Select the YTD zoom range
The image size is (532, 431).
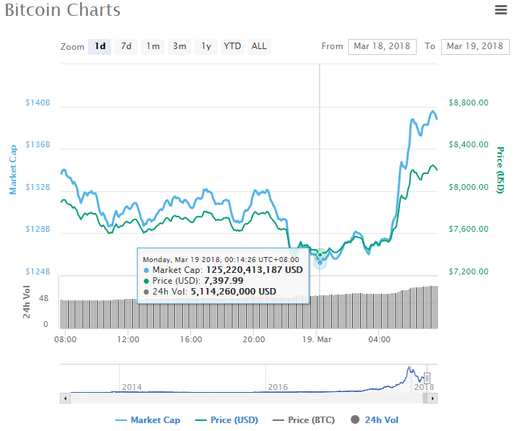pyautogui.click(x=232, y=46)
